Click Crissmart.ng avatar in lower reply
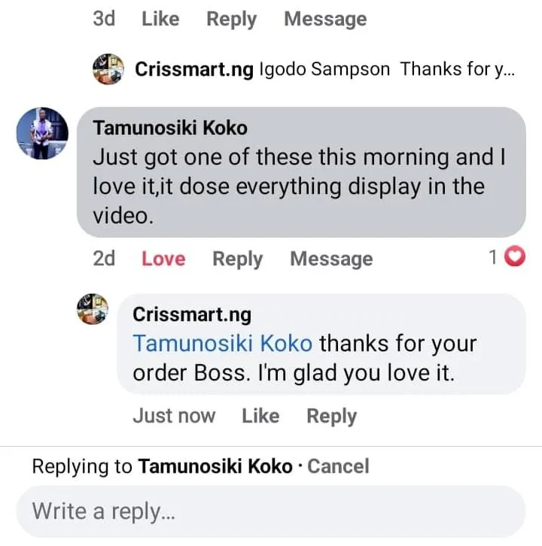The height and width of the screenshot is (546, 542). click(94, 309)
